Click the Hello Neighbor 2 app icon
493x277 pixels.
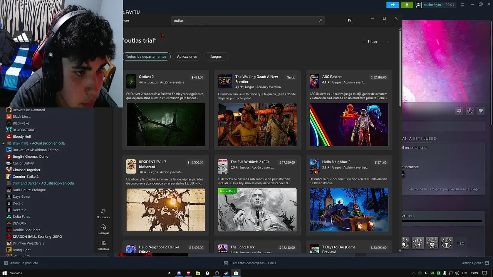(314, 167)
